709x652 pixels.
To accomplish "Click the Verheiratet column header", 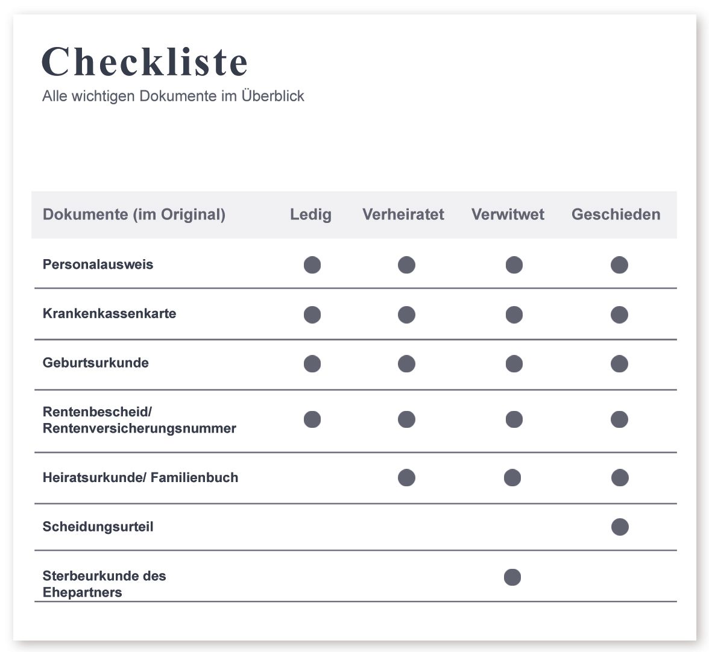I will [x=403, y=214].
